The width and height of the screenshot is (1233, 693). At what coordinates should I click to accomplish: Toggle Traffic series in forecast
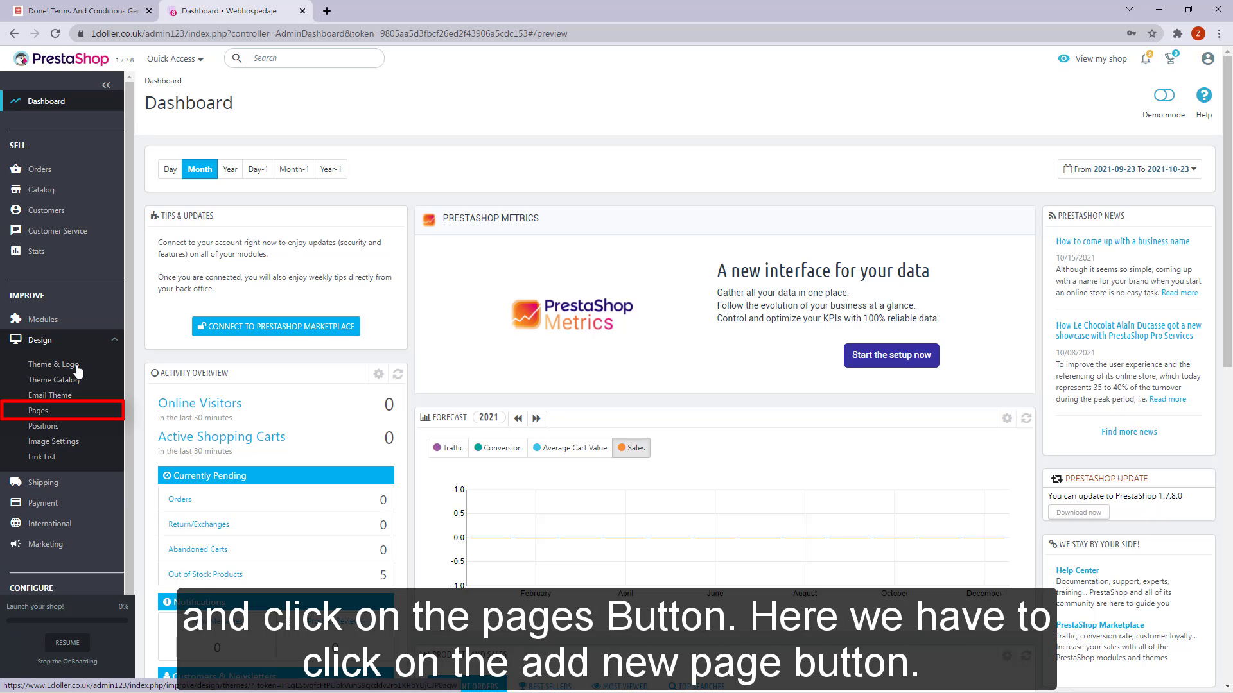tap(448, 448)
